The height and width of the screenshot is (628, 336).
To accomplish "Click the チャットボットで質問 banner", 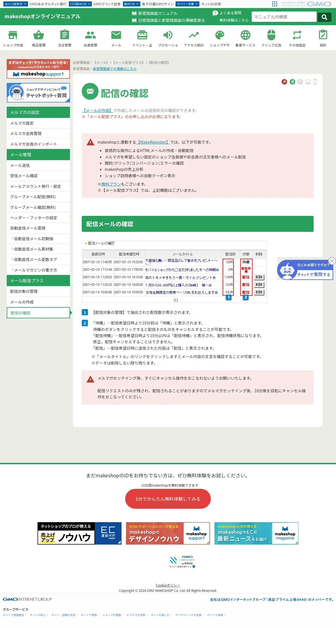I will coord(38,93).
